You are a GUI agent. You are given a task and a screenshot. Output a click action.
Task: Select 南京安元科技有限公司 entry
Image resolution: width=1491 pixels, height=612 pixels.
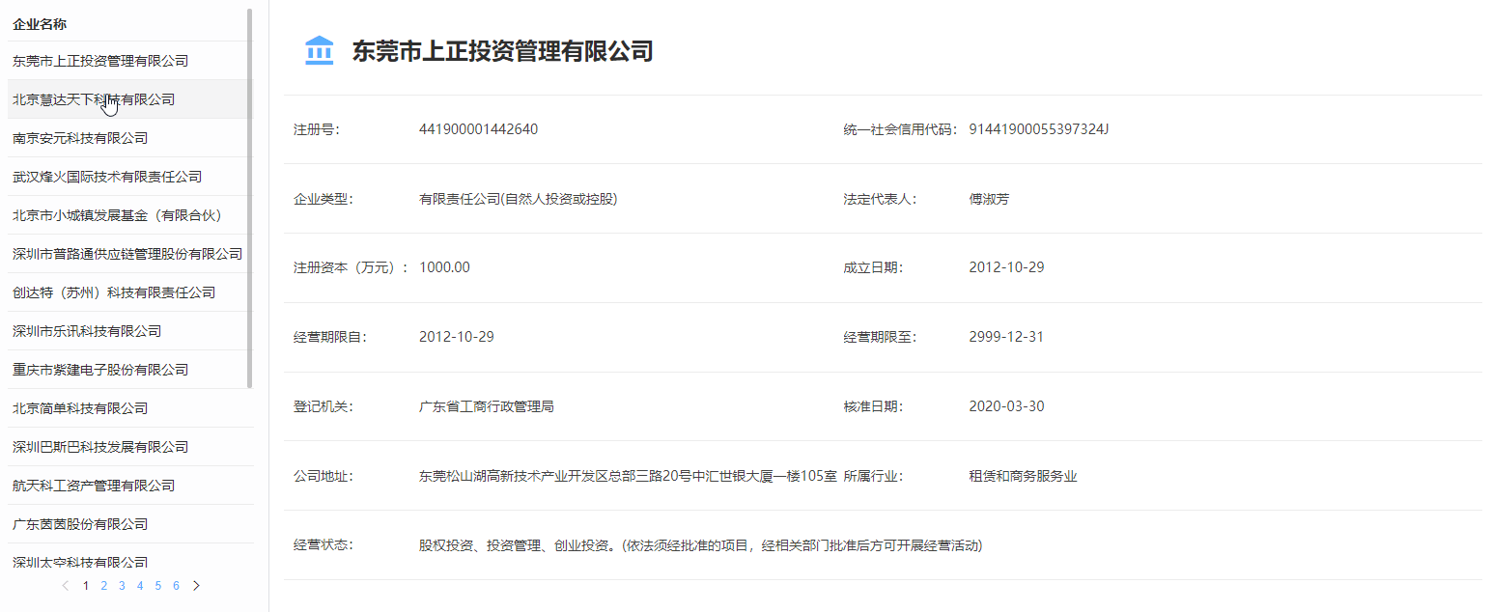click(80, 138)
